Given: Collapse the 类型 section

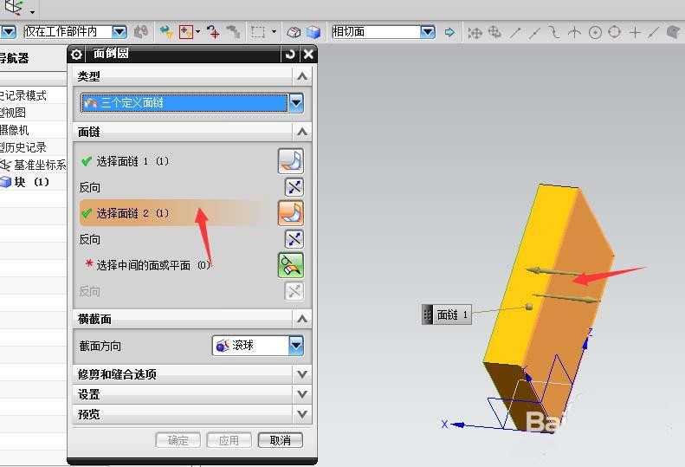Looking at the screenshot, I should 302,76.
